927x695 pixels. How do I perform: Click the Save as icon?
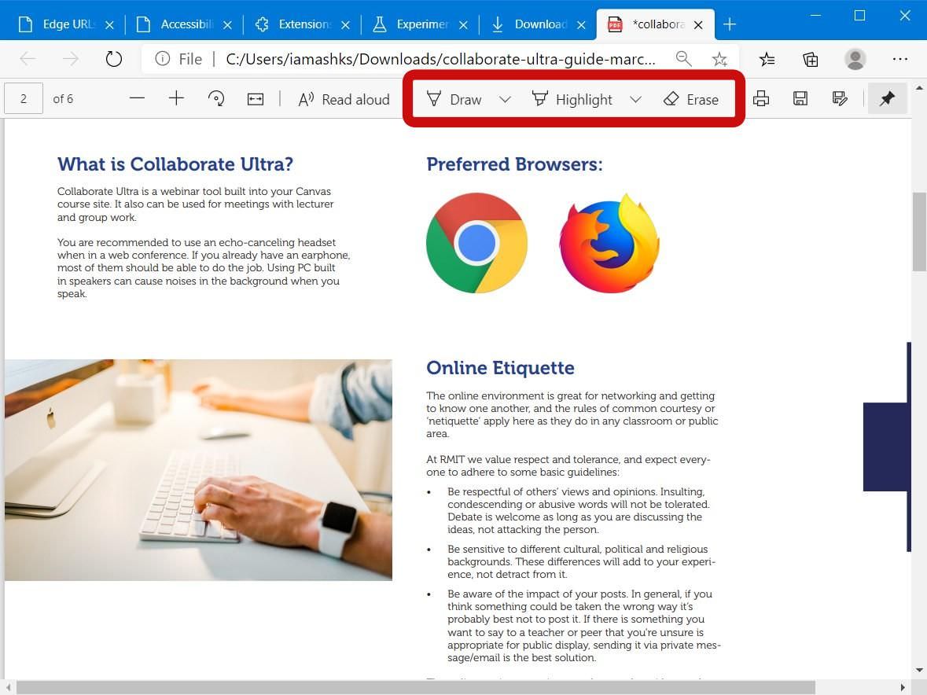point(840,99)
